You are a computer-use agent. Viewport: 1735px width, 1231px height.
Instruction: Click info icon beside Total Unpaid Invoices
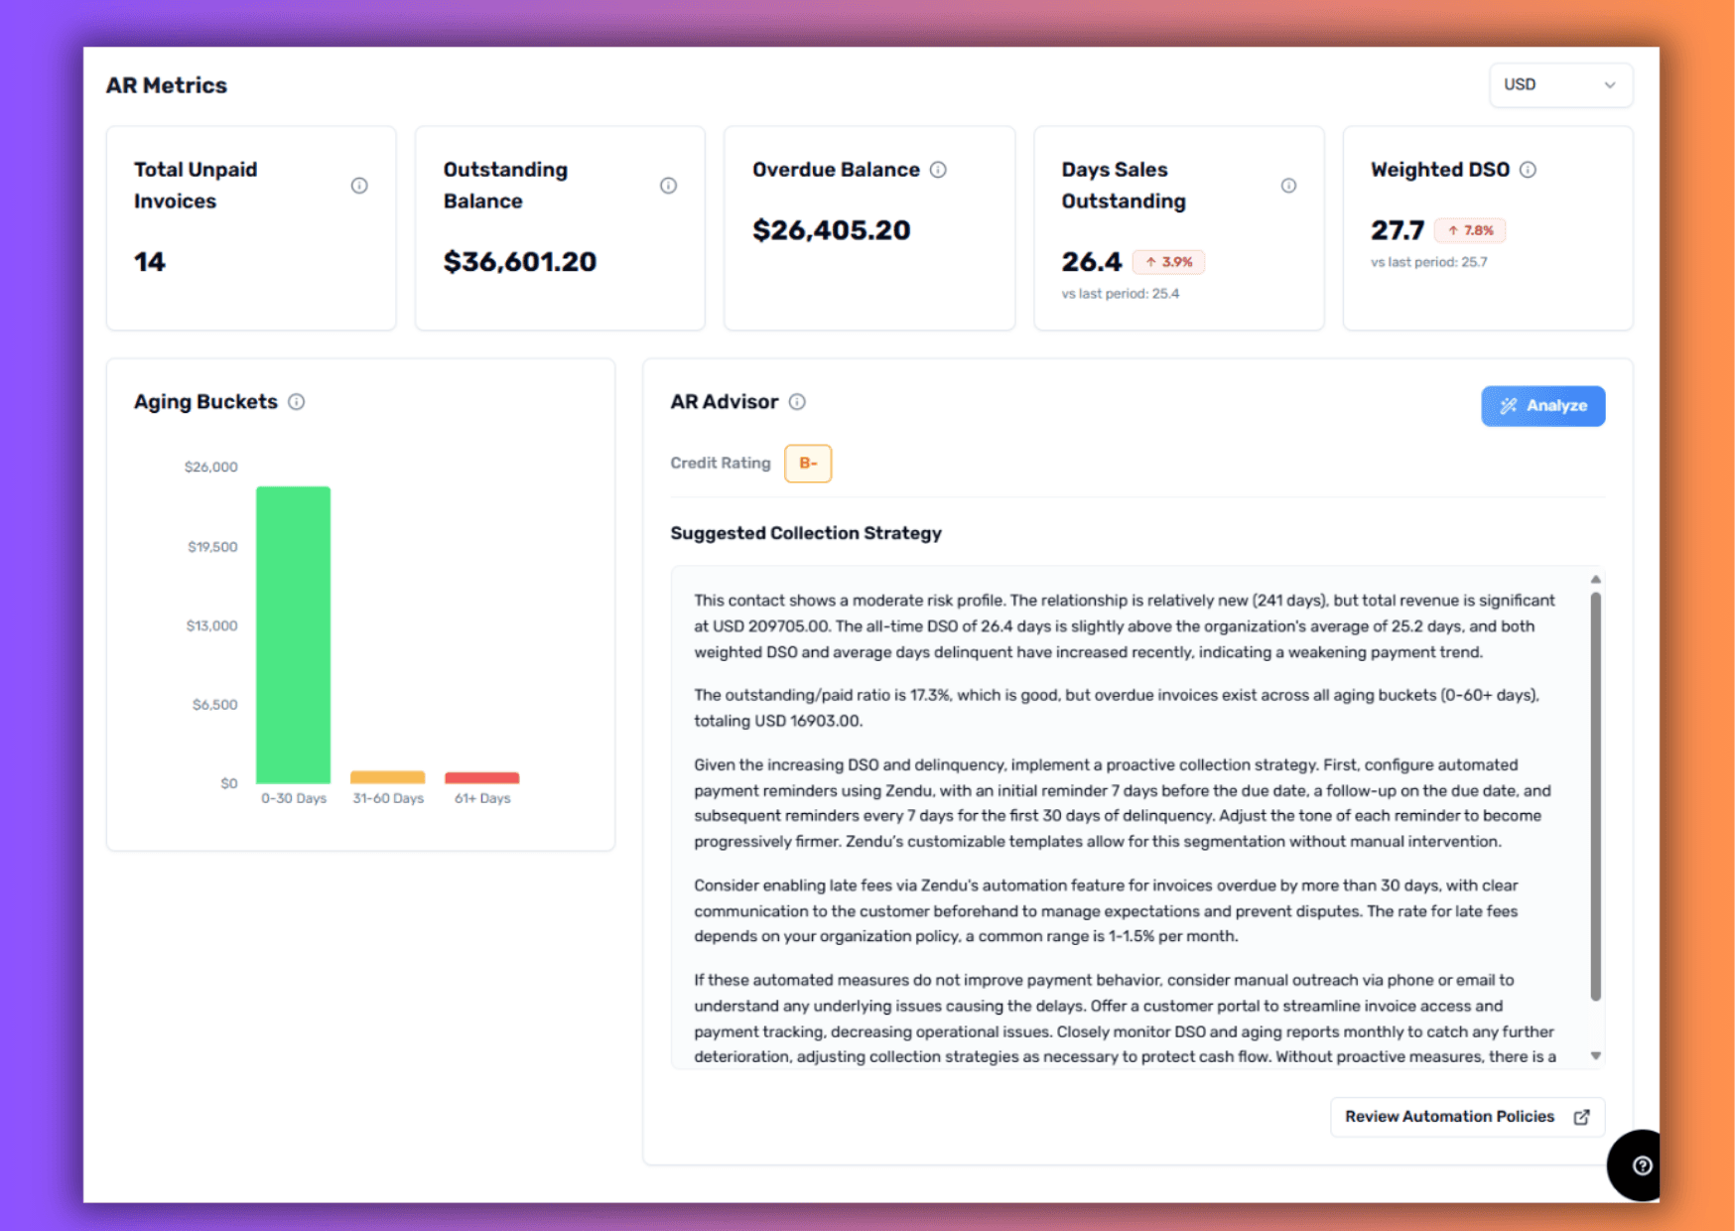click(x=359, y=186)
